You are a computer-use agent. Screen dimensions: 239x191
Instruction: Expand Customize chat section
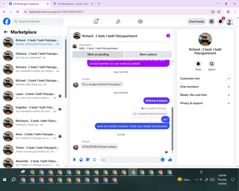click(205, 78)
